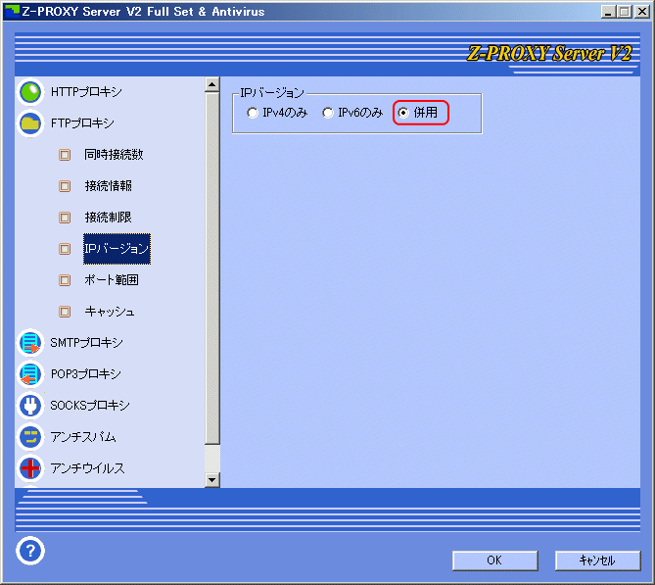The width and height of the screenshot is (655, 585).
Task: Click the app icon in the title bar
Action: [12, 12]
